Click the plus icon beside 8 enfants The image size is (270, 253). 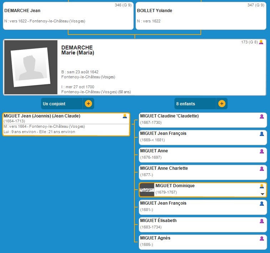[221, 104]
